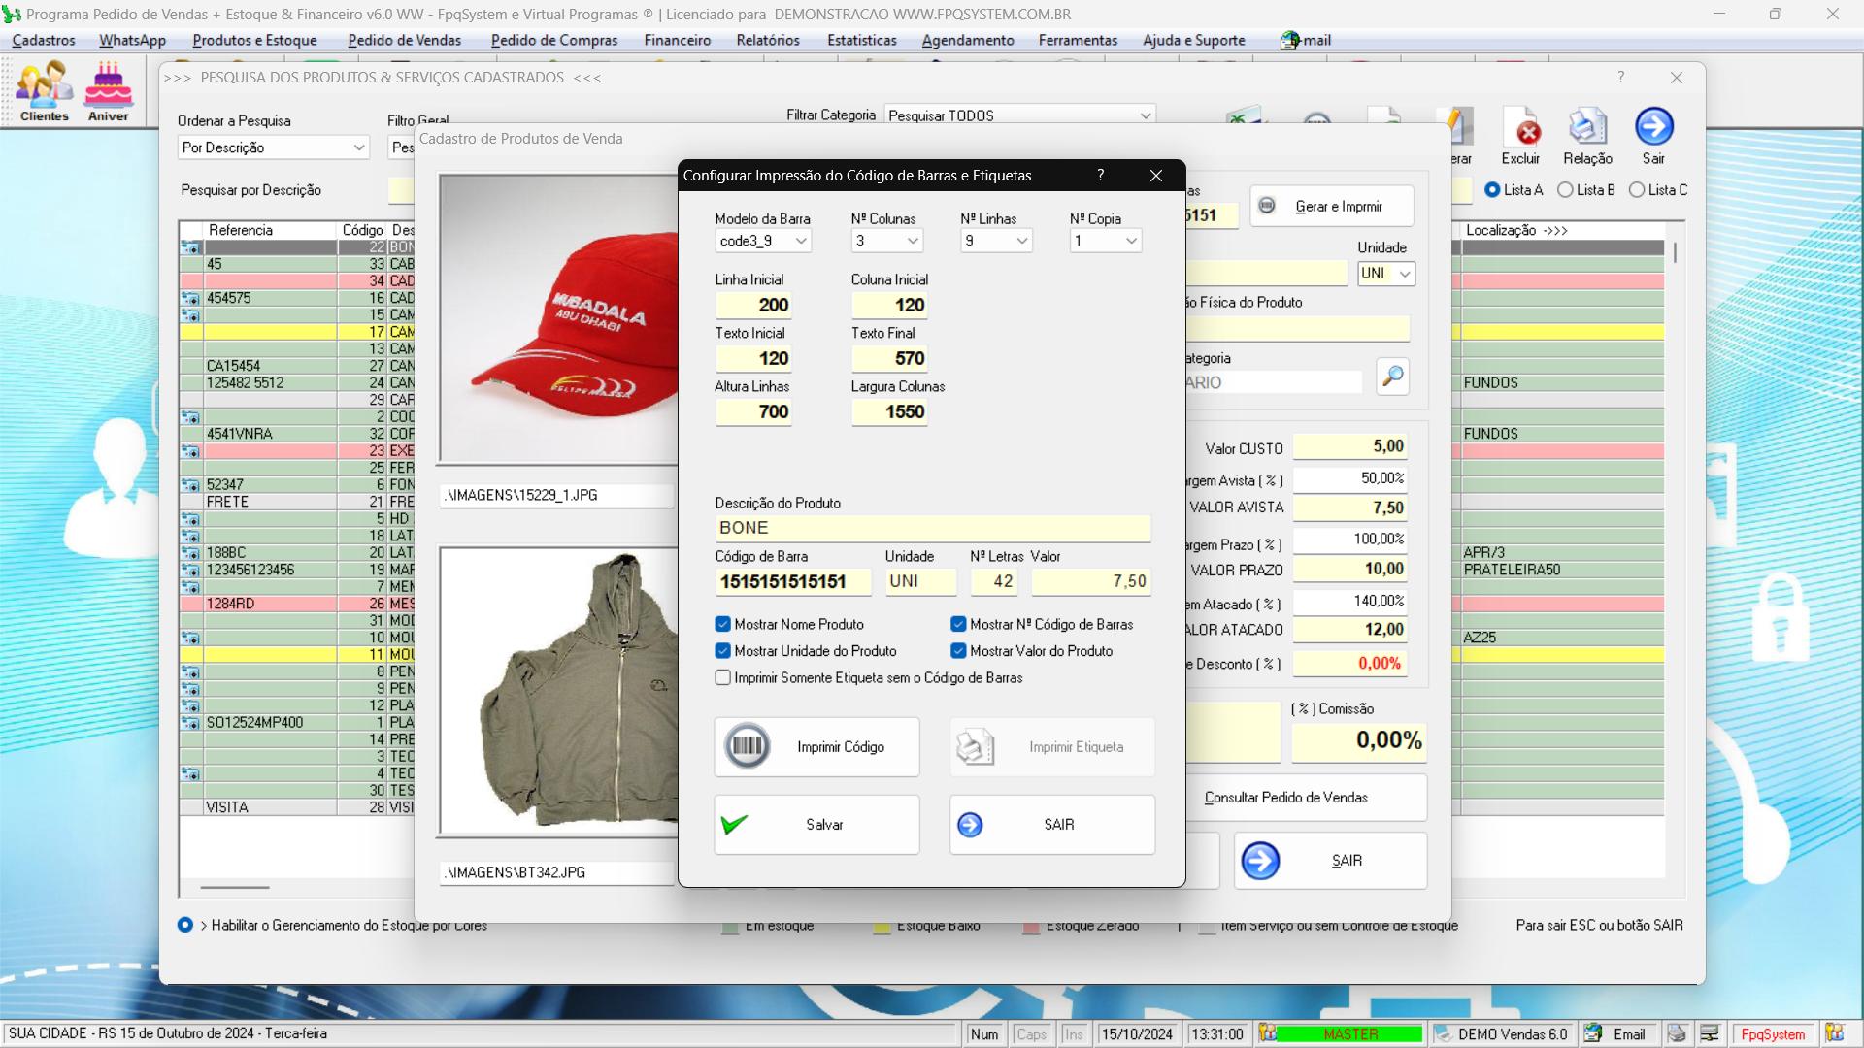Click the mail globe icon in menu bar
The image size is (1864, 1048).
point(1289,40)
